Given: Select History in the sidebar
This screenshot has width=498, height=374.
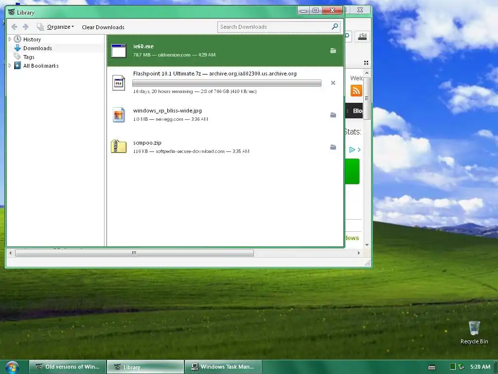Looking at the screenshot, I should point(32,39).
